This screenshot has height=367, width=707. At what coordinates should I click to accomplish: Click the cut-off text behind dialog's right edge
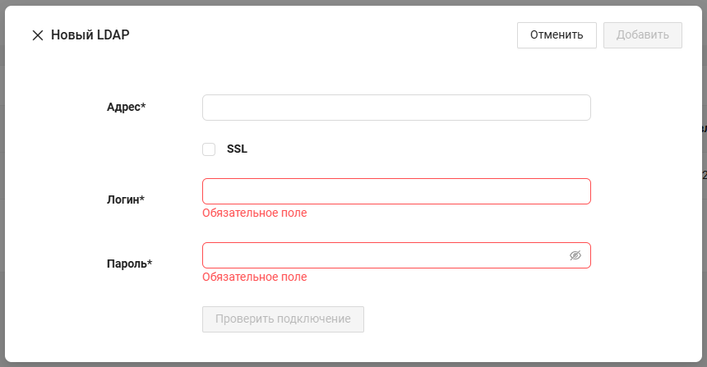pyautogui.click(x=704, y=129)
